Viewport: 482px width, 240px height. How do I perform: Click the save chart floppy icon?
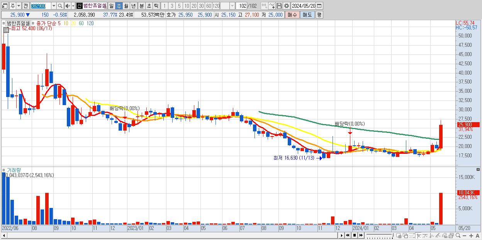[279, 6]
